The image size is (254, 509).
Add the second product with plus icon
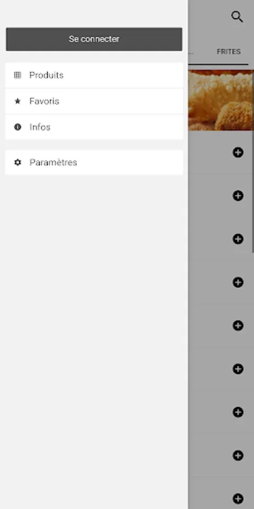pos(238,196)
